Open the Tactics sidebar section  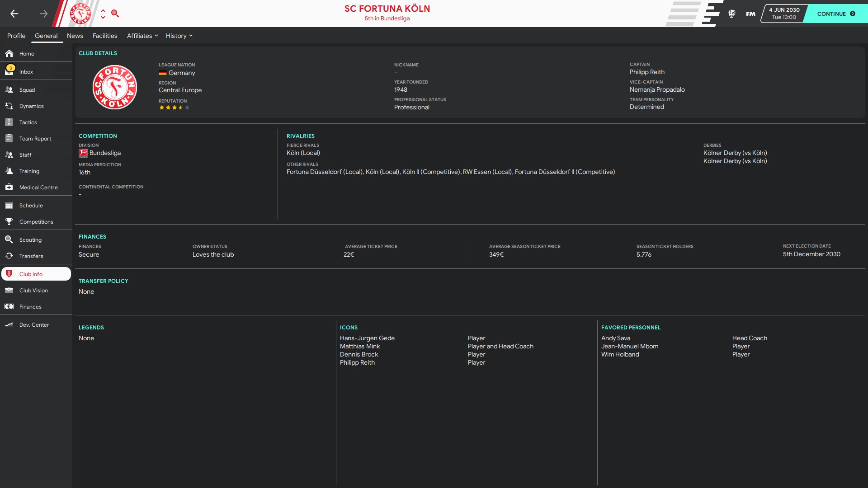[28, 122]
